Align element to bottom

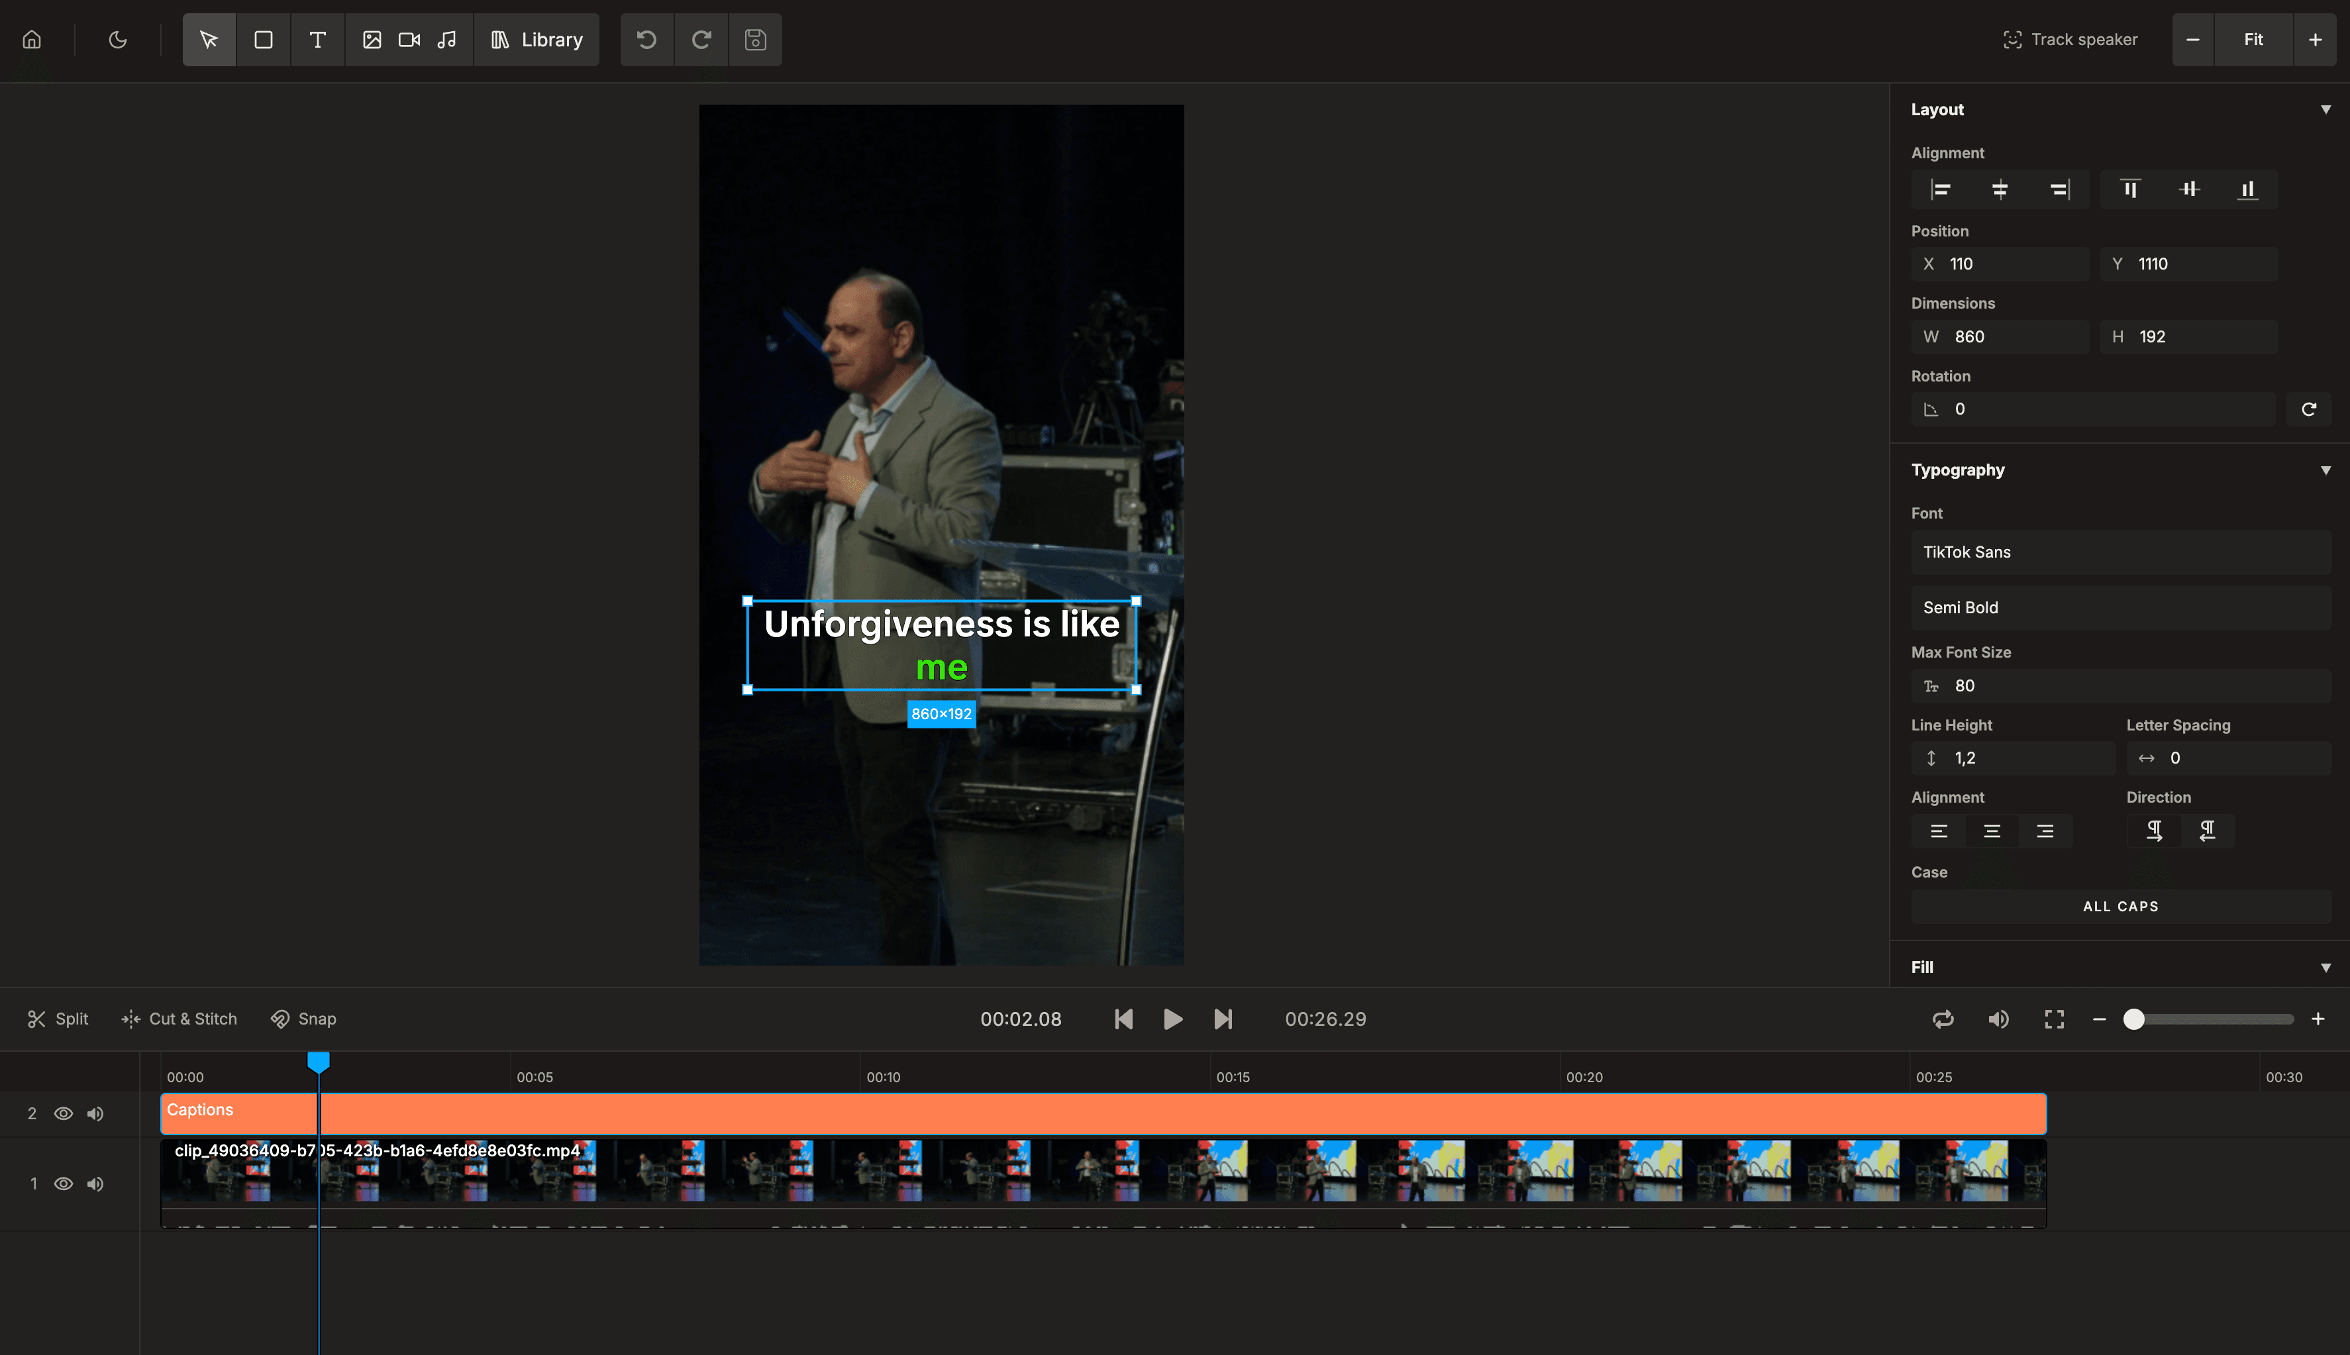click(2247, 190)
